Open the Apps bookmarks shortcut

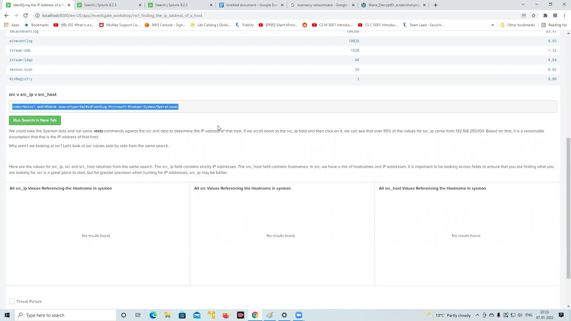(12, 25)
